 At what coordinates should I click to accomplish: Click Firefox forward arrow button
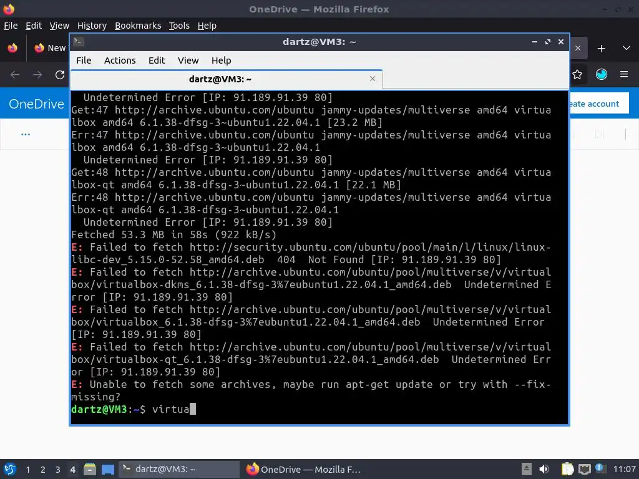[x=37, y=75]
